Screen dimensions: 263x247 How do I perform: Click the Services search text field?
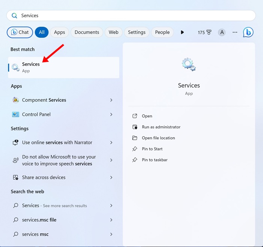coord(131,16)
